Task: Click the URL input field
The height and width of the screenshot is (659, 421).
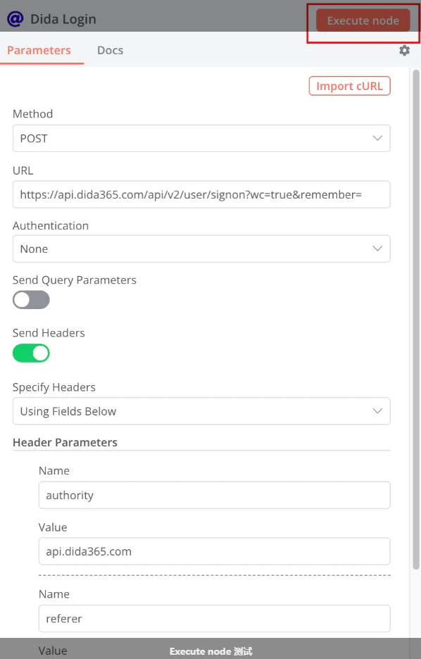Action: [x=201, y=194]
